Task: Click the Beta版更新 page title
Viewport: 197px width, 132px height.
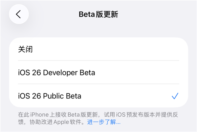Action: click(x=98, y=14)
